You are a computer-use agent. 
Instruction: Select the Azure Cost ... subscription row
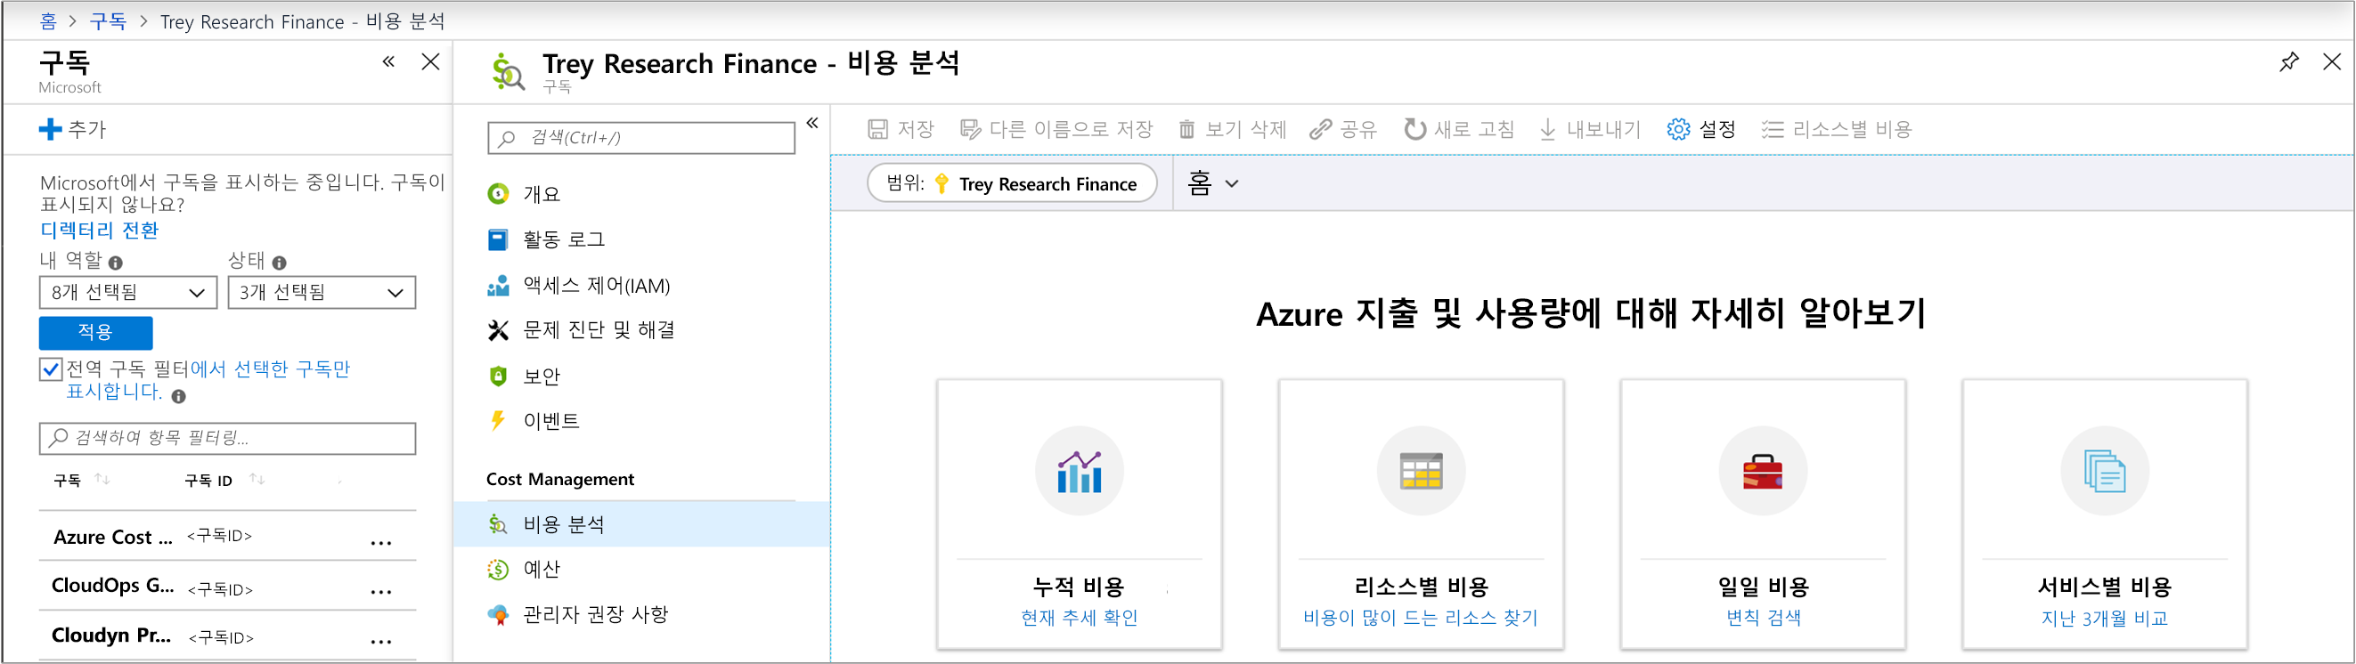click(x=227, y=536)
